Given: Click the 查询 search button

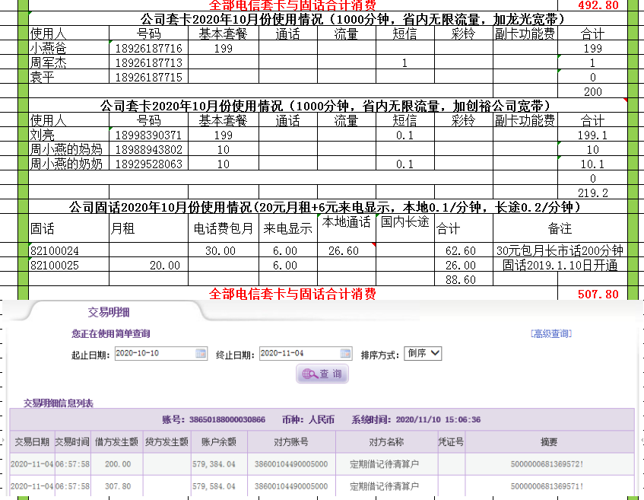Looking at the screenshot, I should point(322,374).
